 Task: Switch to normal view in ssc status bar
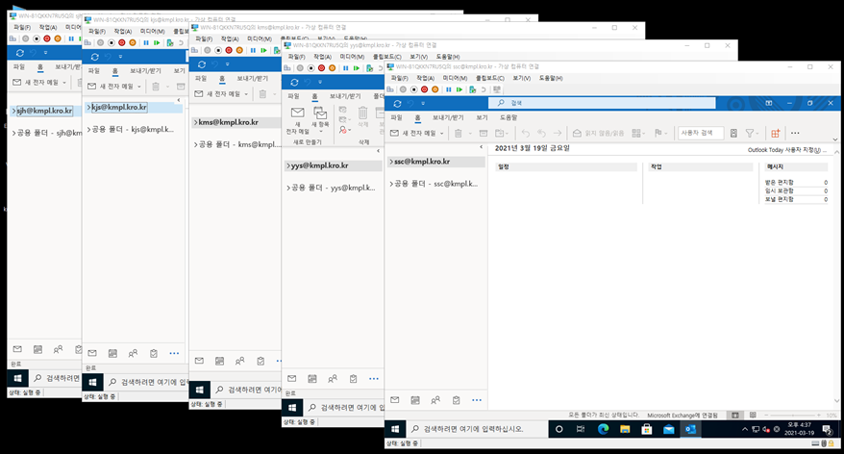[x=735, y=416]
